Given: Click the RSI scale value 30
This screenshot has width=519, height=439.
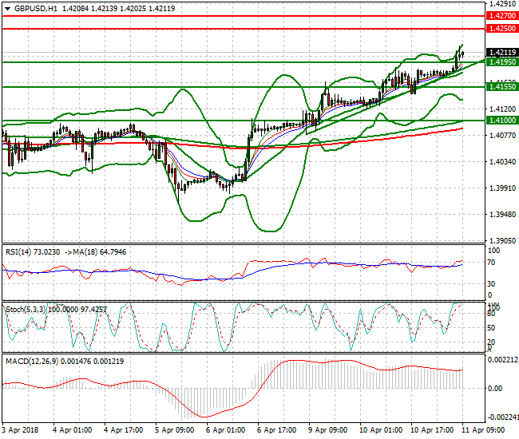Looking at the screenshot, I should pos(492,284).
